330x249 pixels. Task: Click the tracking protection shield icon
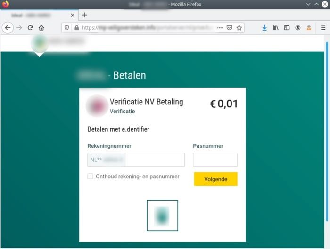coord(67,28)
